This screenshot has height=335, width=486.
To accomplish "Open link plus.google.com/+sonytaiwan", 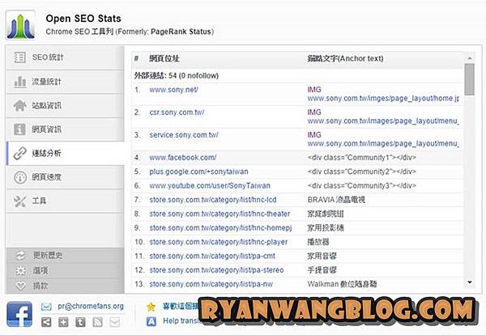I will coord(198,172).
